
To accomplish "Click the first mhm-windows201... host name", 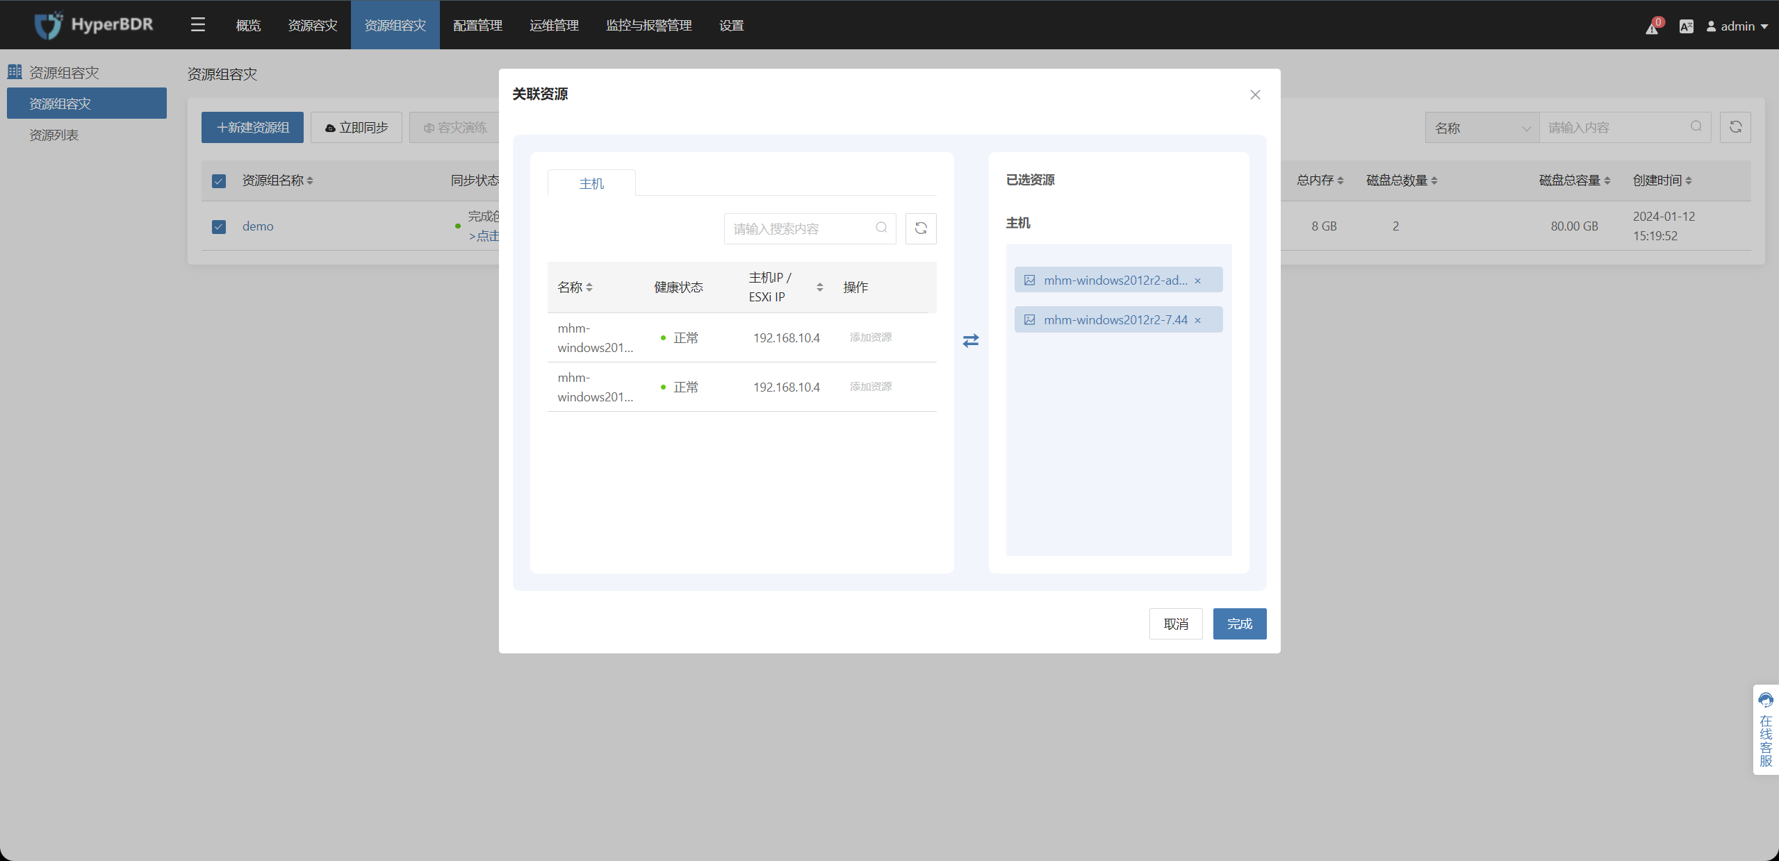I will pyautogui.click(x=596, y=337).
